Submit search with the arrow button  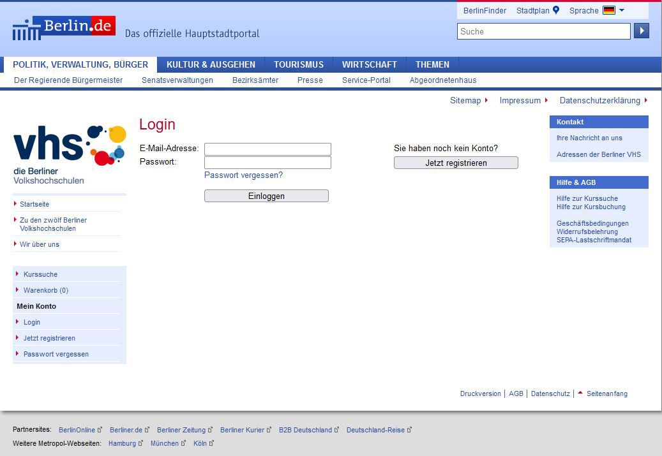click(642, 31)
